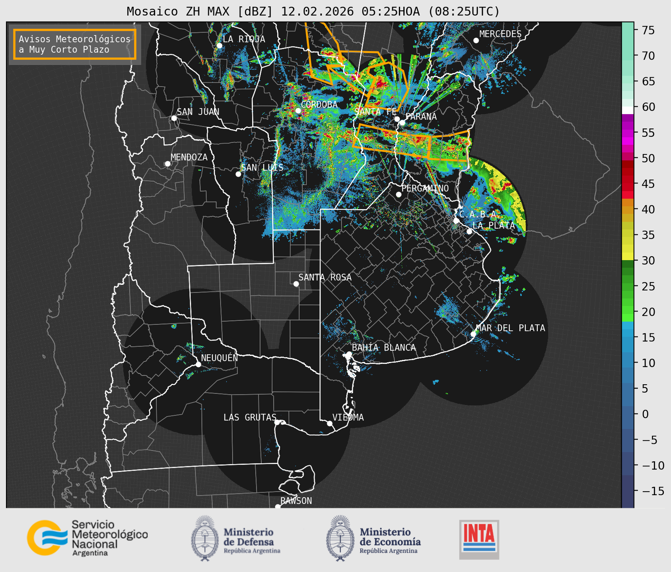The width and height of the screenshot is (671, 572).
Task: Click the INTA logo
Action: tap(479, 540)
